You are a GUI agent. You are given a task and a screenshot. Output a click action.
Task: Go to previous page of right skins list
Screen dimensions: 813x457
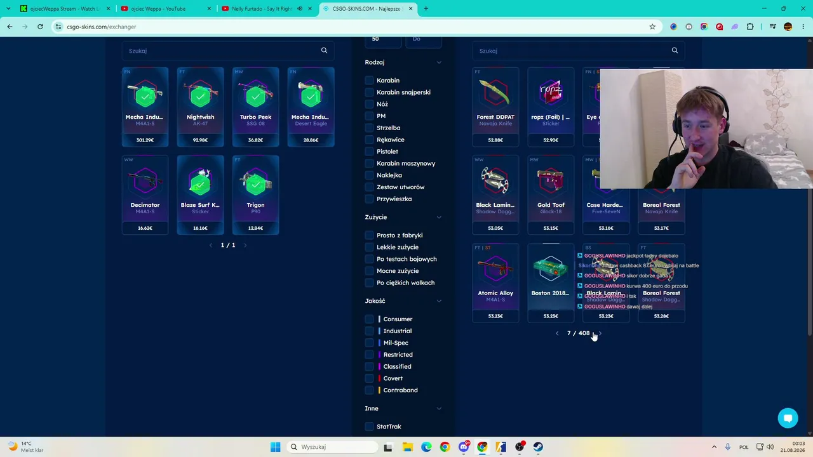point(557,333)
